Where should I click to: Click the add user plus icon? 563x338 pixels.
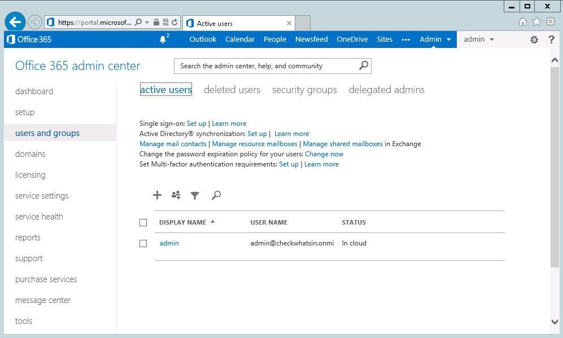coord(157,195)
